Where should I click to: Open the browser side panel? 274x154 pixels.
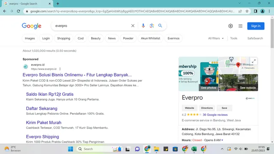(x=256, y=11)
